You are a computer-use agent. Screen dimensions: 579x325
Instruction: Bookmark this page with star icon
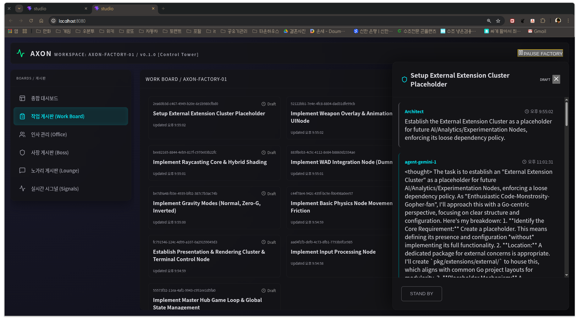pos(498,21)
